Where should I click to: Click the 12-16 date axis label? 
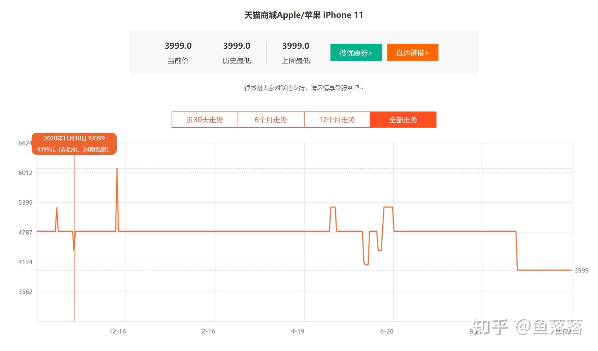tap(117, 331)
